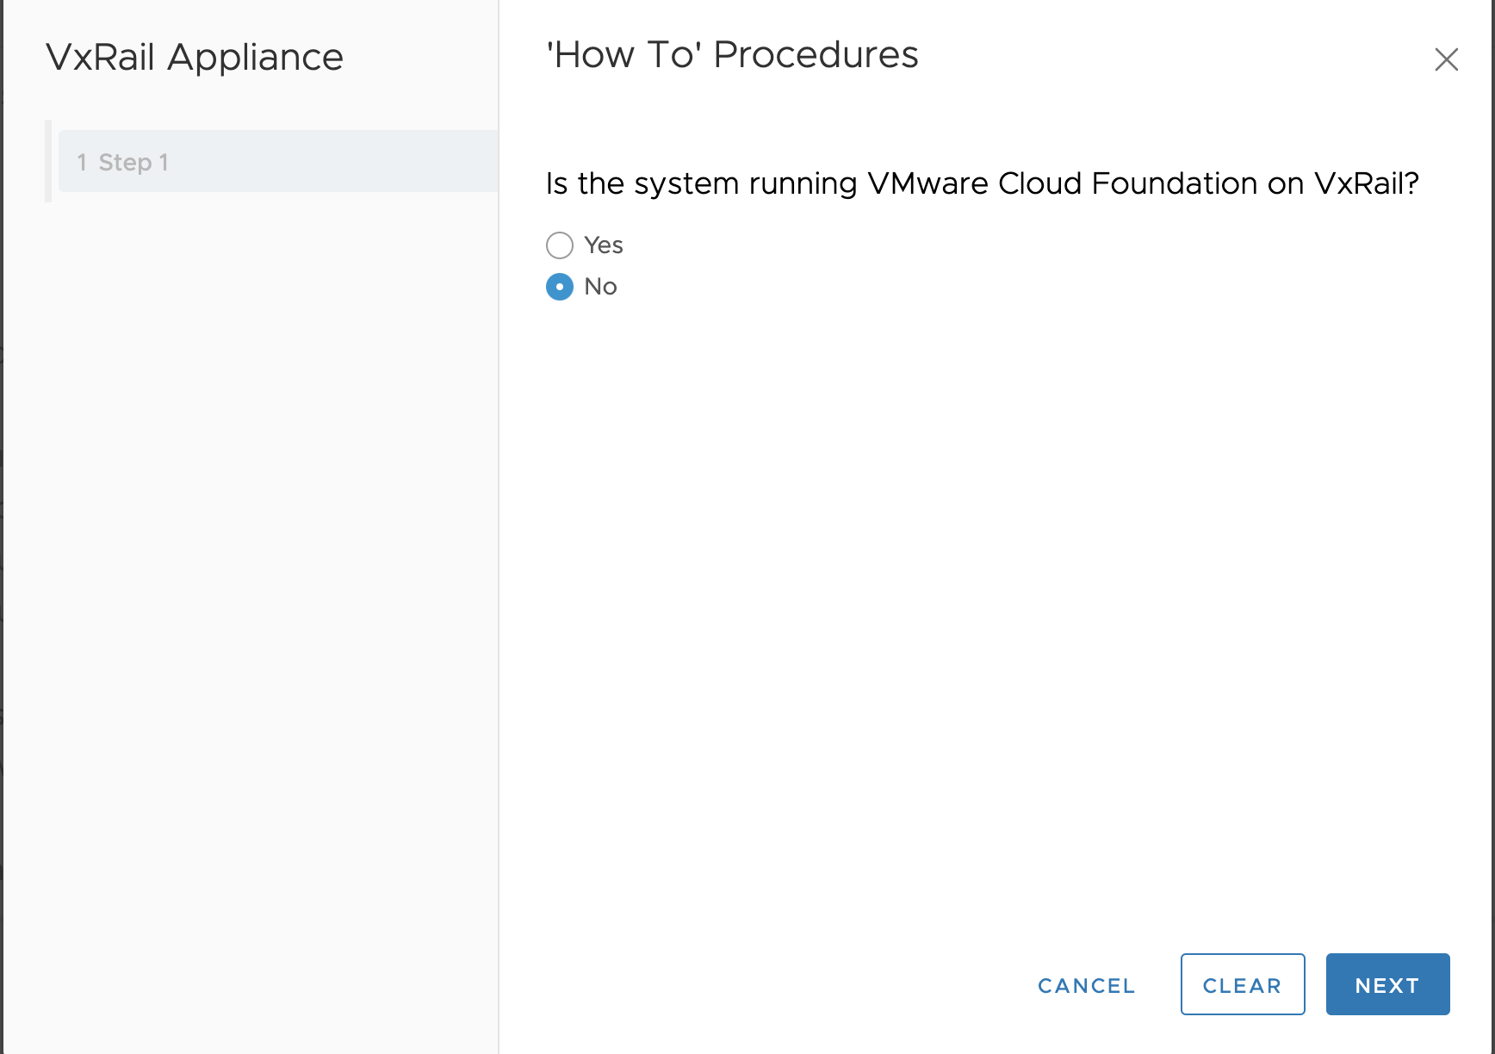
Task: Click the gray progress bar beside Step 1
Action: 48,161
